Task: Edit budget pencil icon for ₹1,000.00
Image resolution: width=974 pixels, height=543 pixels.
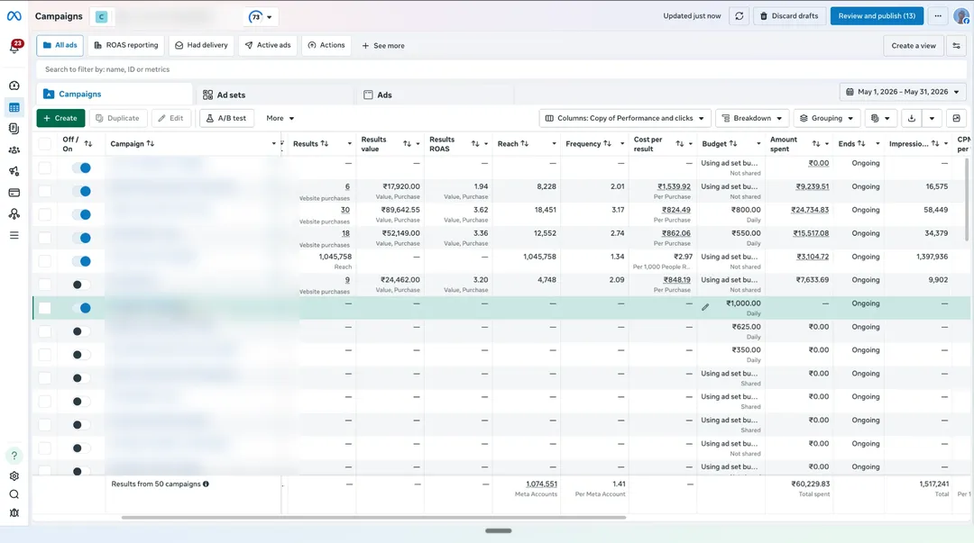Action: click(705, 307)
